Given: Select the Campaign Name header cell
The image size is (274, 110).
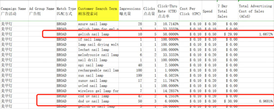Looking at the screenshot, I should [x=14, y=11].
